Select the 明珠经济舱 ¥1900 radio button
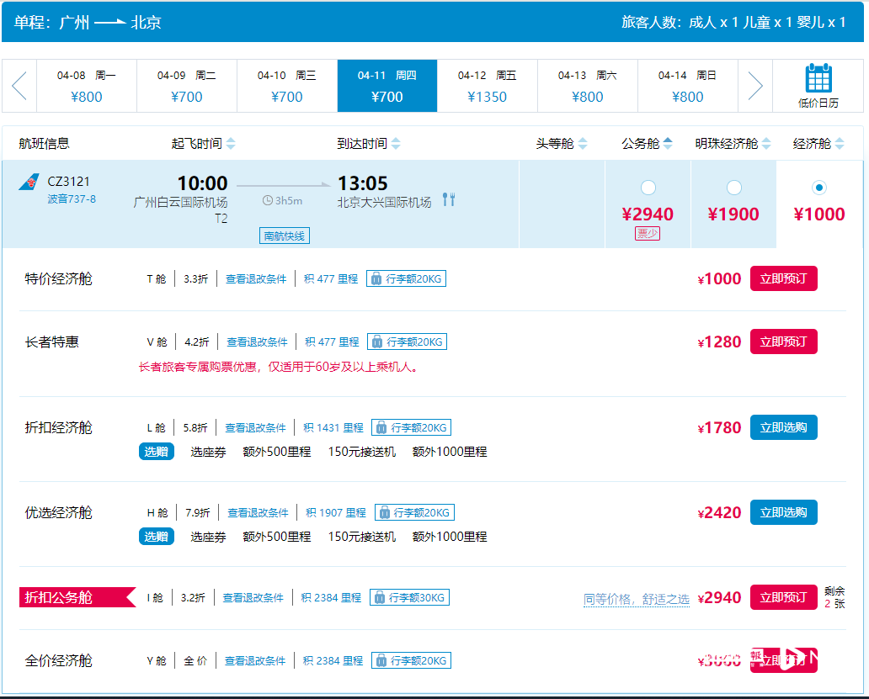 point(733,188)
